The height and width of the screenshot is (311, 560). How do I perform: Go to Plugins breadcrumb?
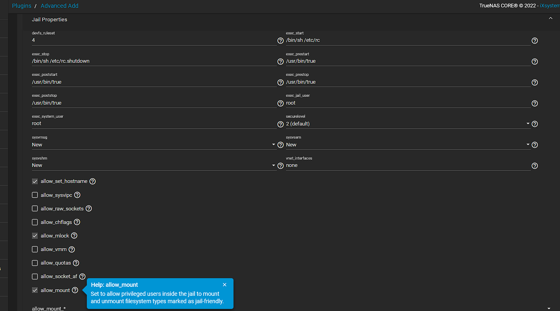pyautogui.click(x=22, y=6)
